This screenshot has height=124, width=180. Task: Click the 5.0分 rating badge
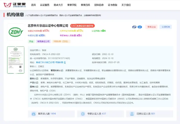[x=73, y=26]
